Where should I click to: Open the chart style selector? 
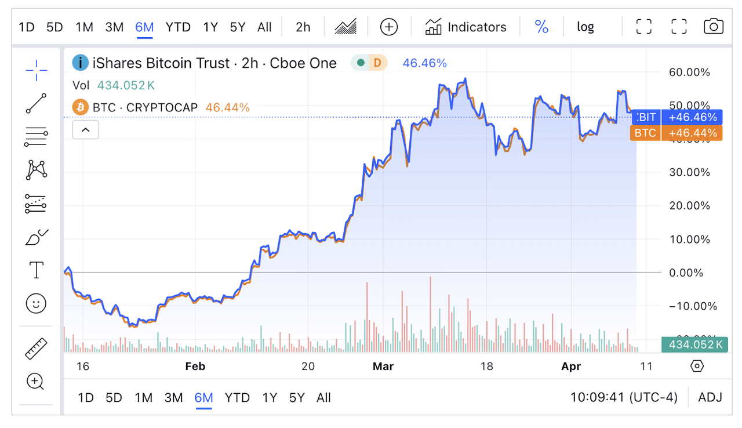pyautogui.click(x=345, y=27)
